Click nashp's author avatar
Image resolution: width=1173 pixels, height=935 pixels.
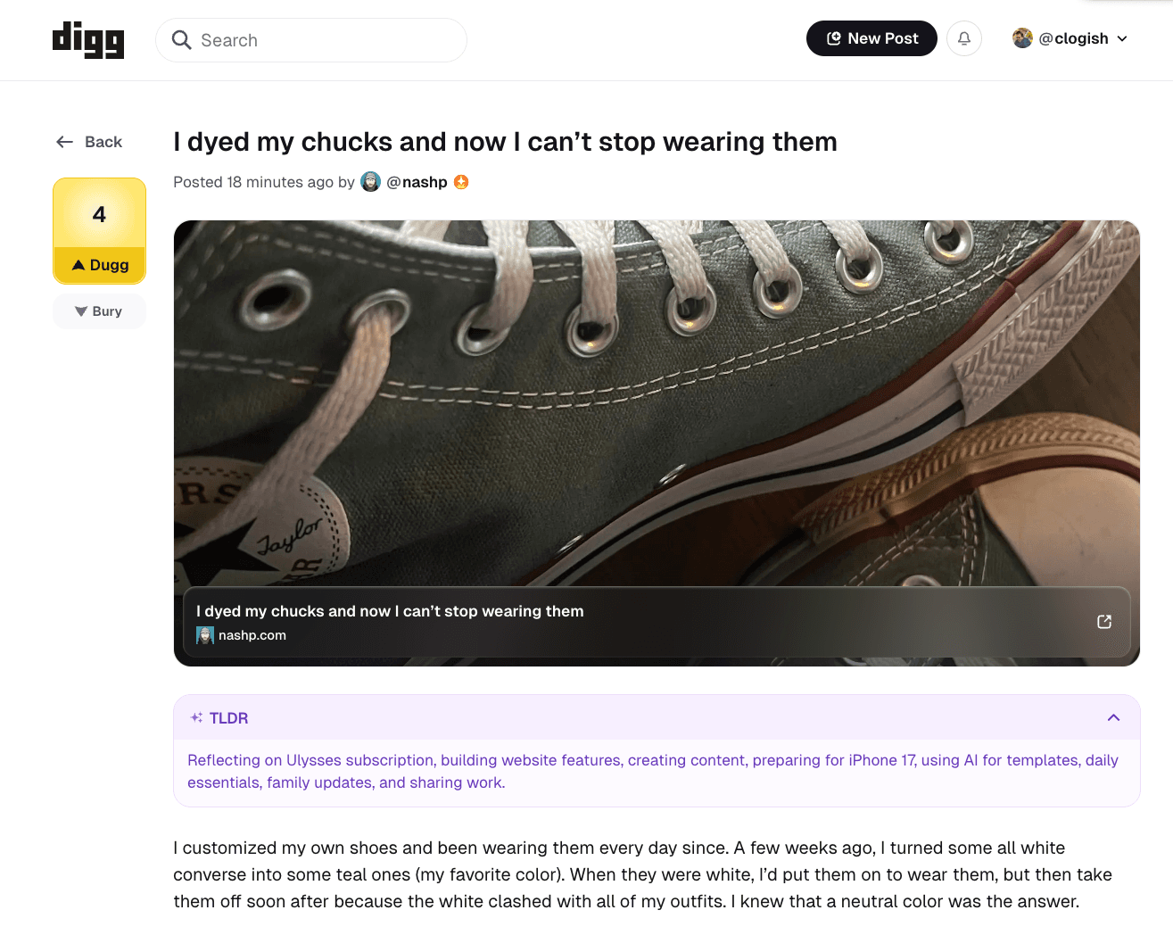point(370,182)
